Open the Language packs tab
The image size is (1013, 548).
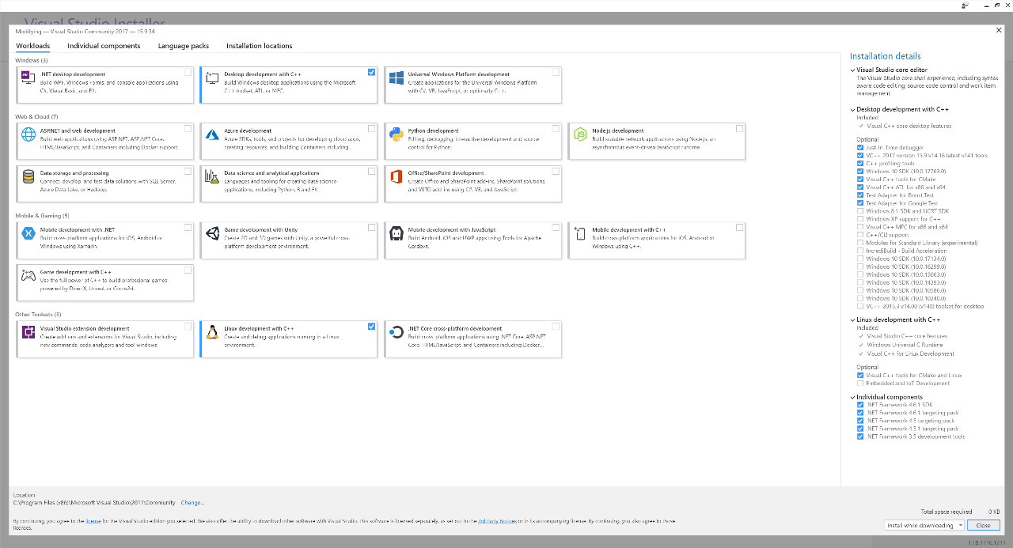point(183,46)
